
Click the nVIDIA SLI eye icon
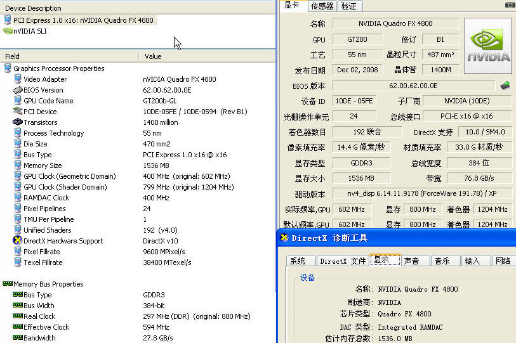(8, 31)
